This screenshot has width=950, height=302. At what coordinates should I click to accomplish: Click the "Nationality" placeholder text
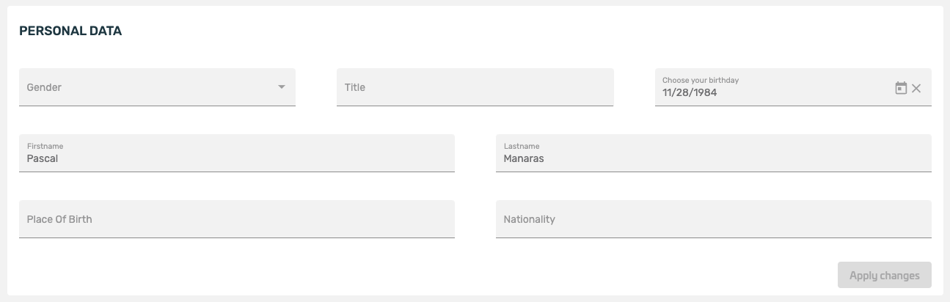pos(529,219)
